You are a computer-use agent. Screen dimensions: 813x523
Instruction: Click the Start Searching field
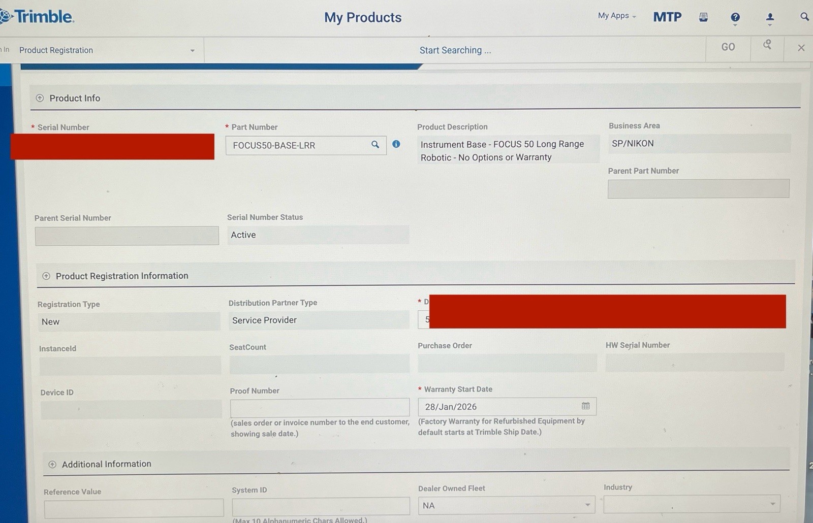click(455, 50)
